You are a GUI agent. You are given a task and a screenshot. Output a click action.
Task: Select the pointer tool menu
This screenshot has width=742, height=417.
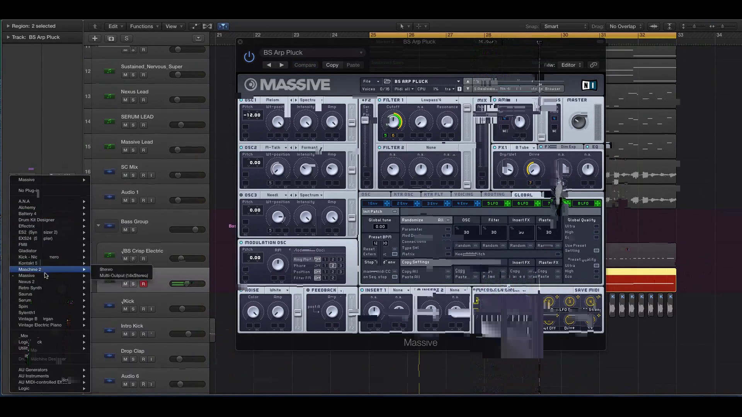coord(405,26)
